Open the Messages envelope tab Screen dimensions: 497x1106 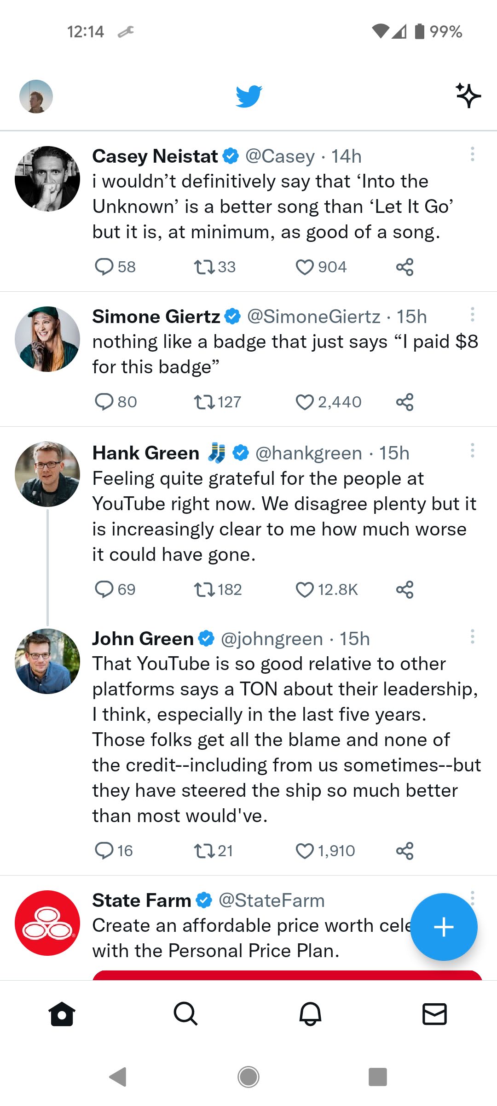point(434,1014)
